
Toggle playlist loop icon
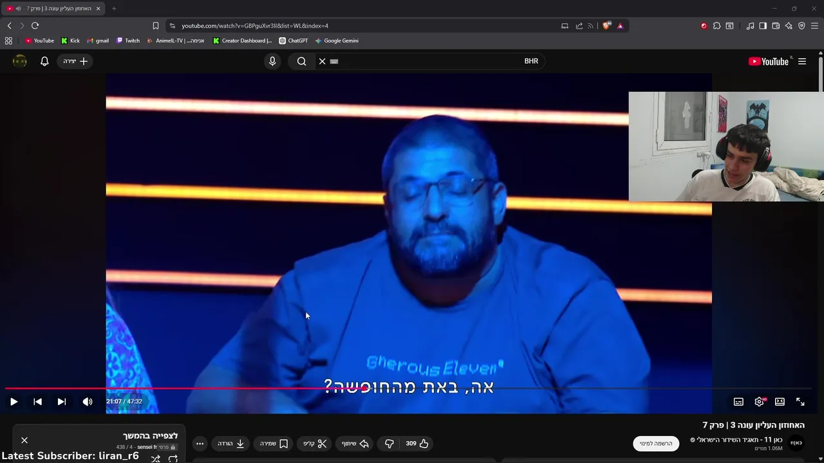[173, 458]
